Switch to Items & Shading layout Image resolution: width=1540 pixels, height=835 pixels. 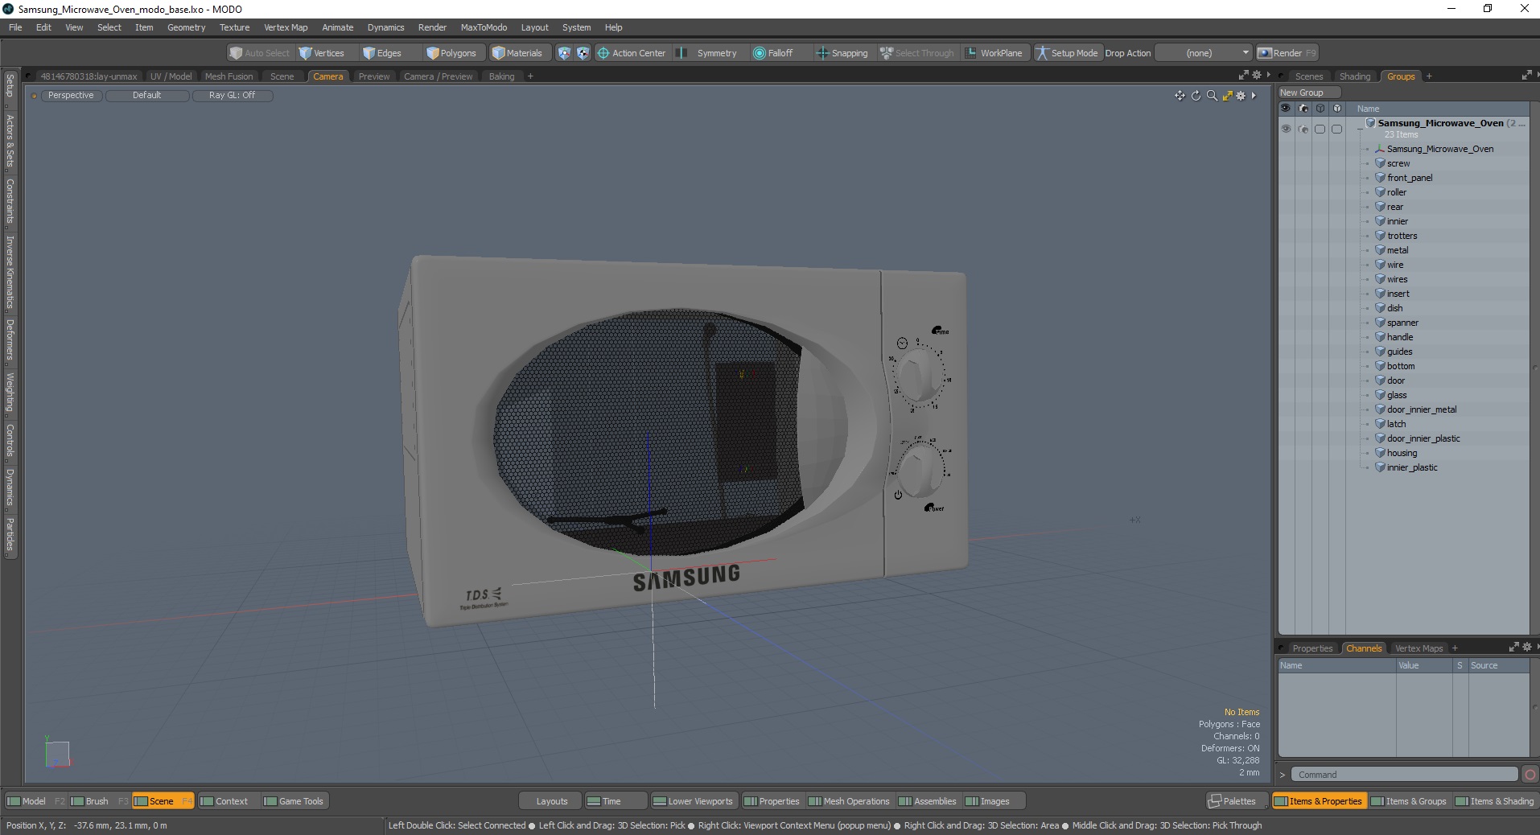point(1495,801)
